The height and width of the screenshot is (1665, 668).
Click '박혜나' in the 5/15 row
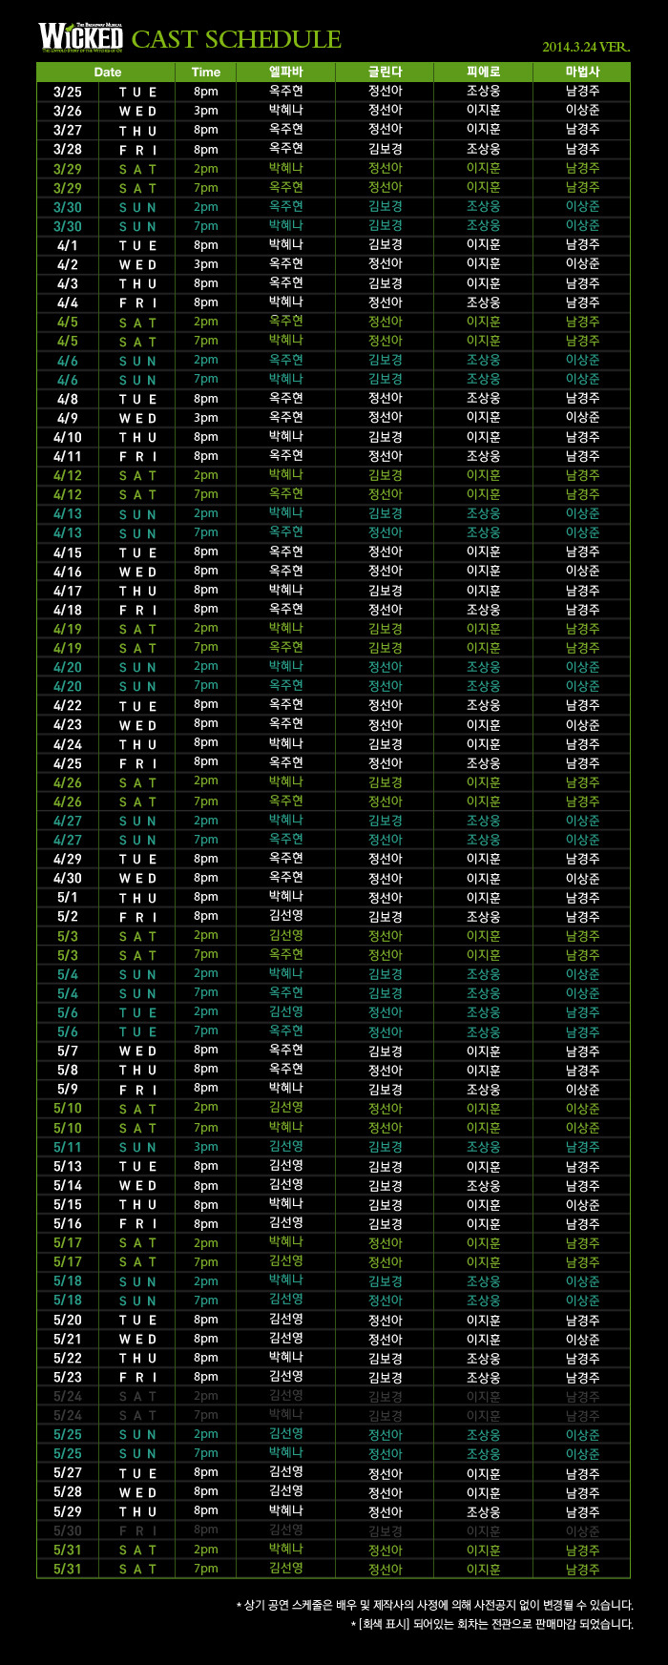(x=285, y=1204)
